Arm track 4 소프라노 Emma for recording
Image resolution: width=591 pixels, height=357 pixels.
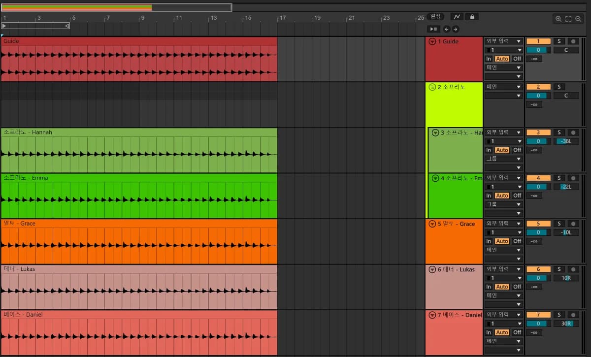coord(573,178)
